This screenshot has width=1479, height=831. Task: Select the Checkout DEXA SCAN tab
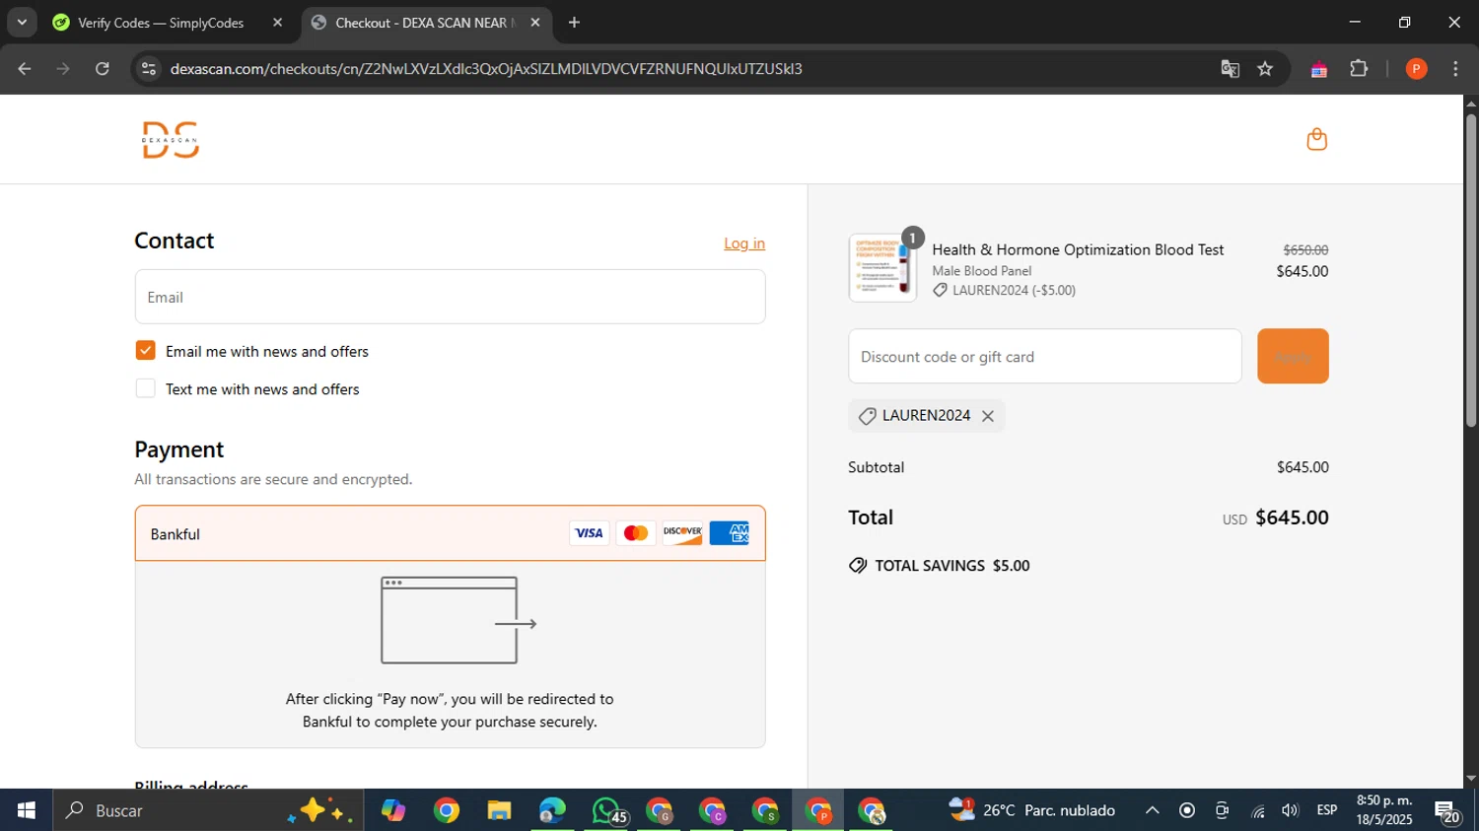point(425,23)
